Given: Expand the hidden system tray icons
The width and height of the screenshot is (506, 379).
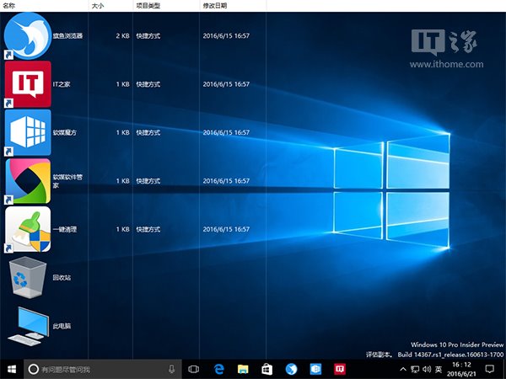Looking at the screenshot, I should coord(402,369).
